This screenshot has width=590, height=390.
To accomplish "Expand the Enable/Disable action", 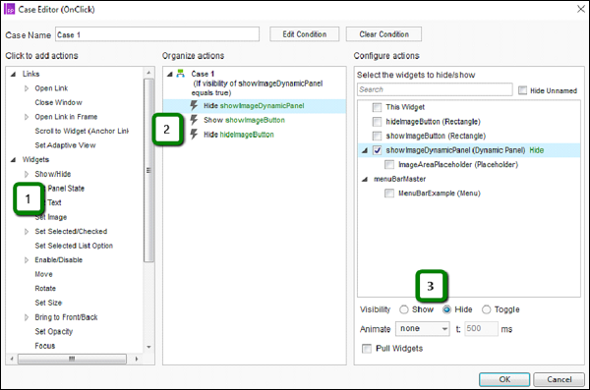I will pos(27,260).
